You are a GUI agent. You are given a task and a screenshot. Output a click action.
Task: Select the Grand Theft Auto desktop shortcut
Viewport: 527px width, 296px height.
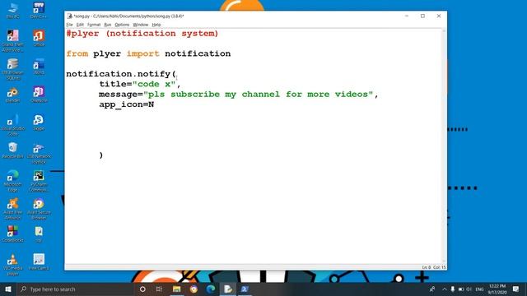tap(13, 40)
